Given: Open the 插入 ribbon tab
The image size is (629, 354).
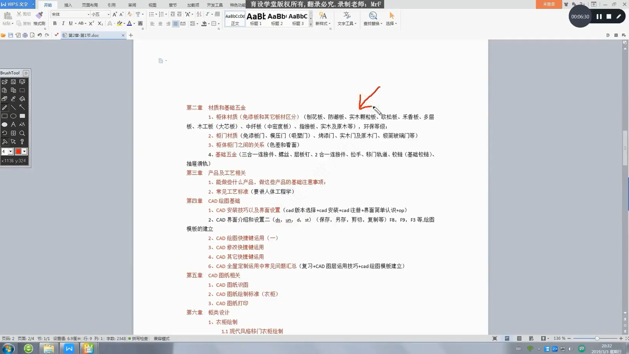Looking at the screenshot, I should (68, 5).
